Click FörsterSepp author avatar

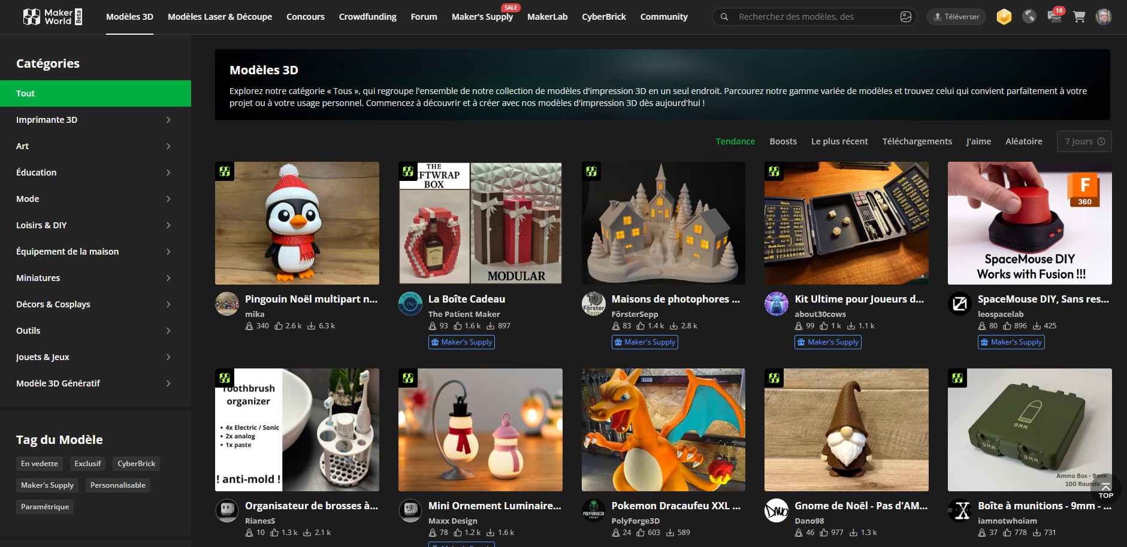coord(594,304)
